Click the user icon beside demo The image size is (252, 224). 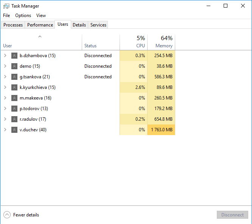pos(14,66)
